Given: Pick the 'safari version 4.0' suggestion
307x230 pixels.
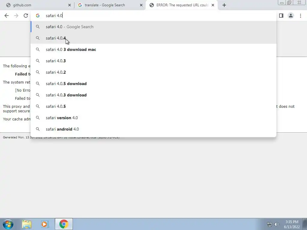Looking at the screenshot, I should pos(153,117).
